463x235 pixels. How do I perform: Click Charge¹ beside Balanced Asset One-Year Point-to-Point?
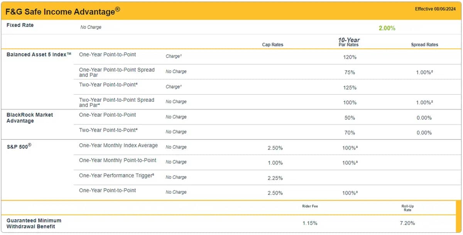(174, 56)
